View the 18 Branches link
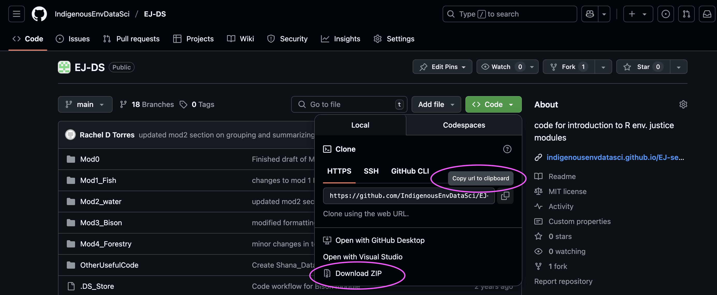 [147, 104]
